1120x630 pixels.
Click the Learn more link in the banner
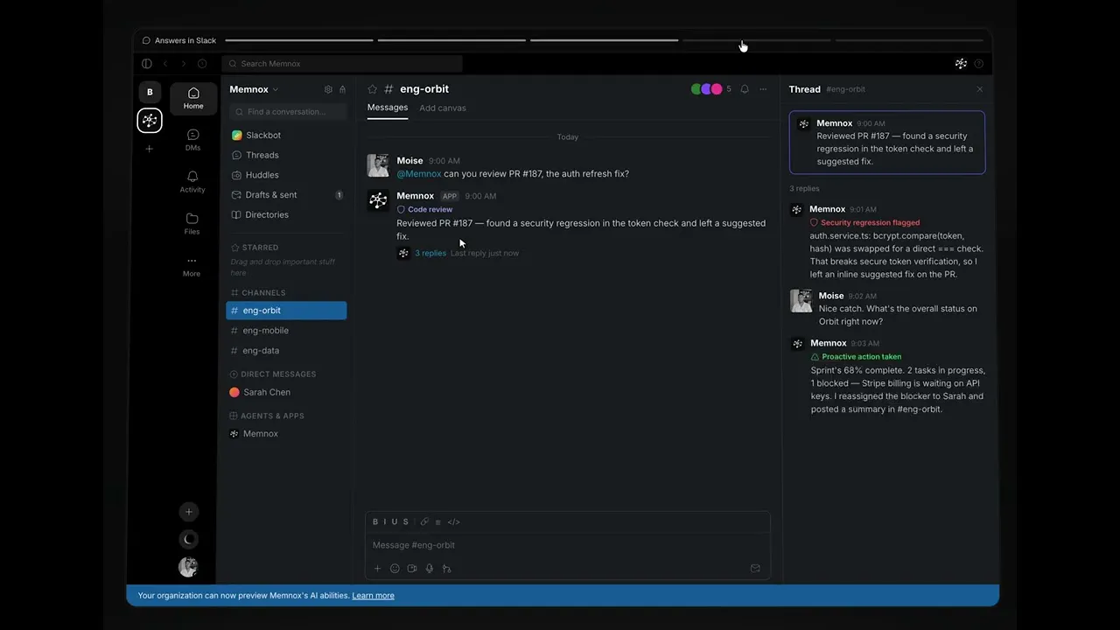(373, 596)
